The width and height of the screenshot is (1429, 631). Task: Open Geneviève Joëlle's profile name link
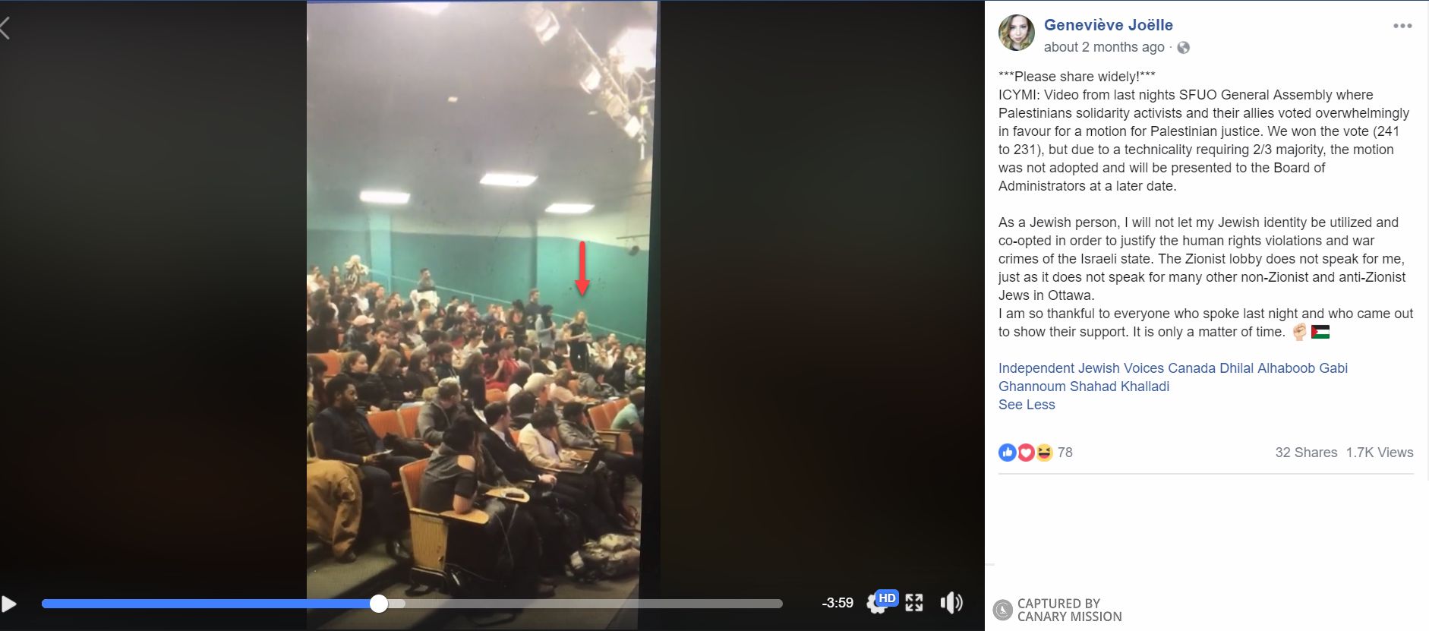tap(1108, 25)
